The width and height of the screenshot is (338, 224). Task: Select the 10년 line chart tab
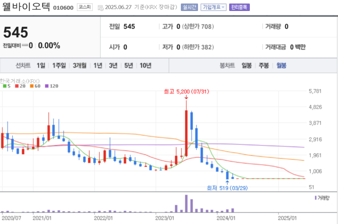[x=146, y=66]
